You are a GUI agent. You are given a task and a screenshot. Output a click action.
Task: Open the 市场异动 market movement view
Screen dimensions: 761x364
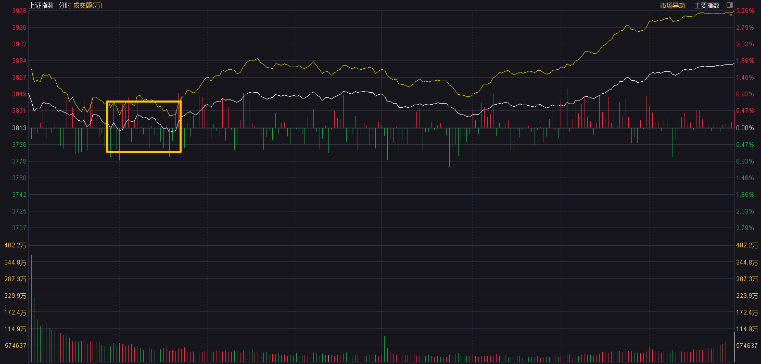click(x=673, y=6)
